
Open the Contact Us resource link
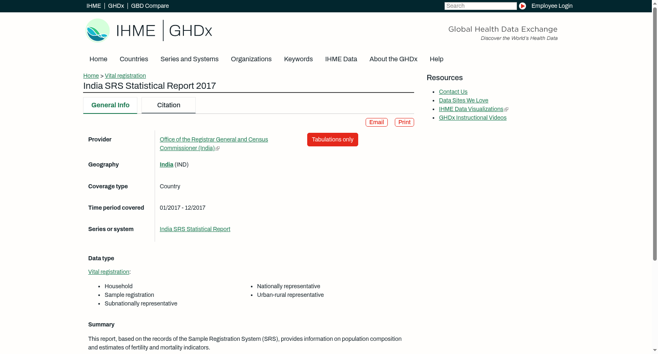tap(453, 92)
